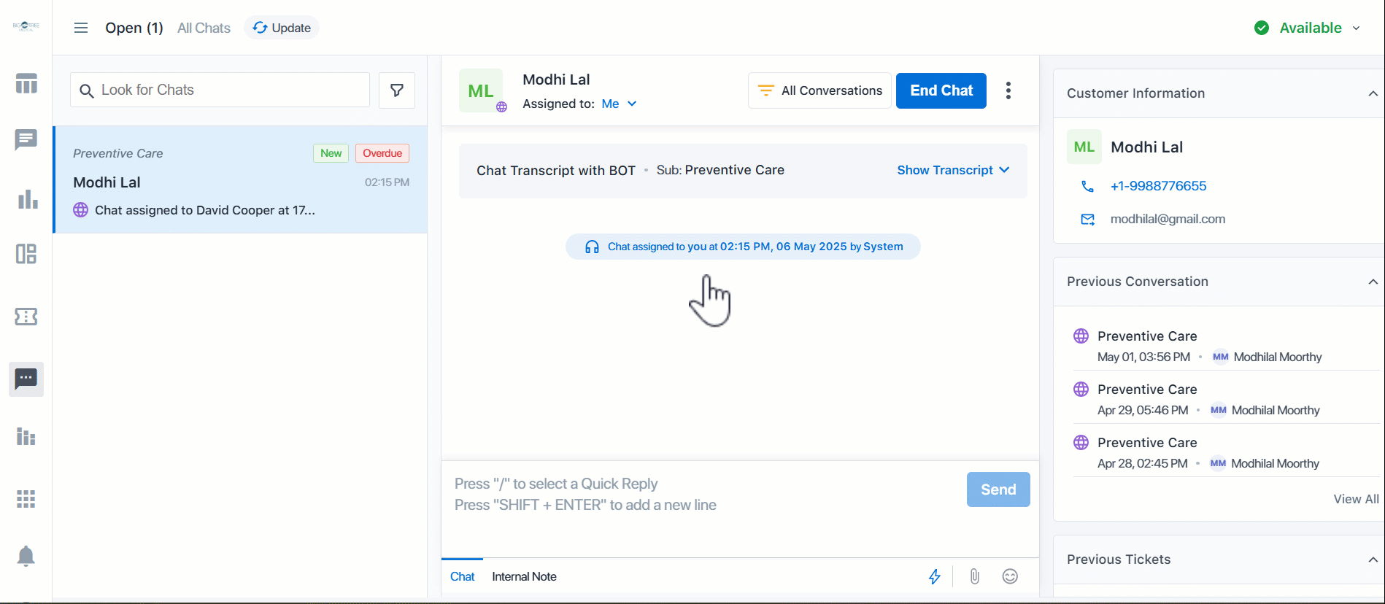Open the emoji picker smiley icon
Image resolution: width=1385 pixels, height=604 pixels.
tap(1010, 576)
